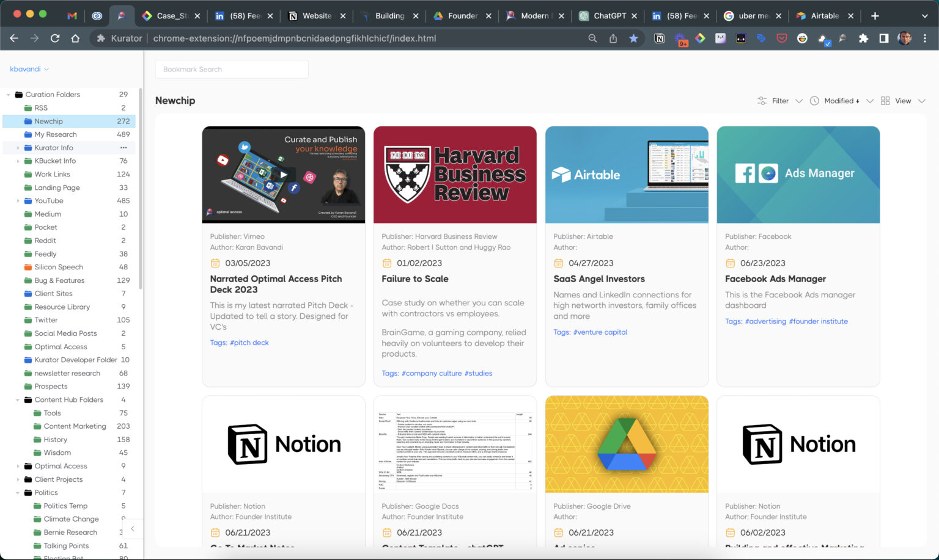
Task: Click the folder icon beside Twitter
Action: click(x=28, y=320)
